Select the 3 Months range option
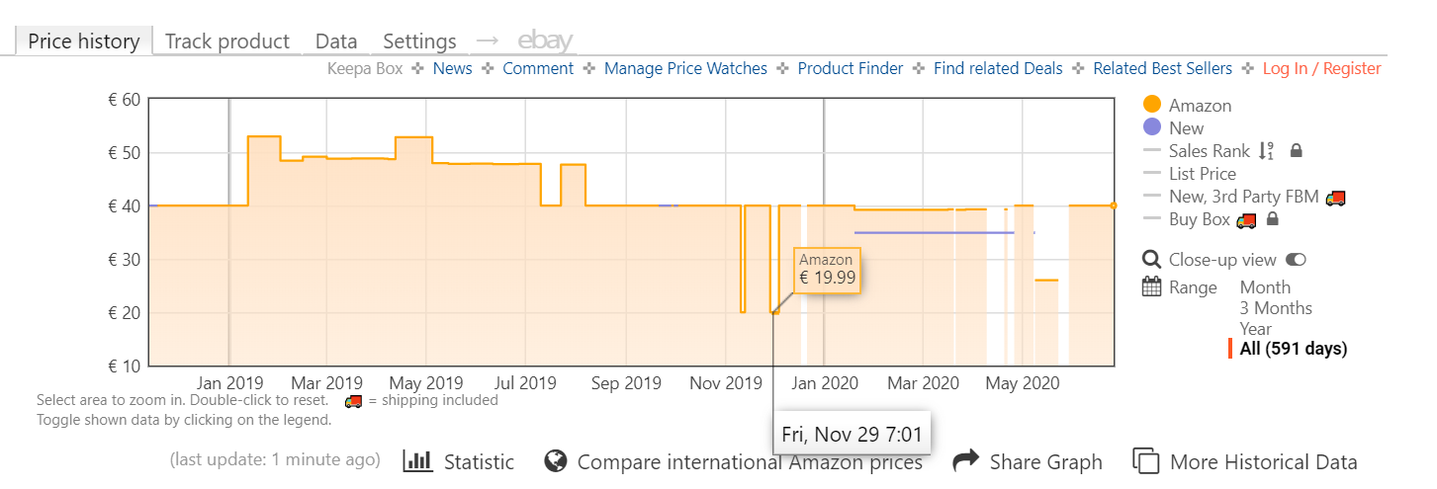Image resolution: width=1437 pixels, height=489 pixels. pyautogui.click(x=1276, y=308)
